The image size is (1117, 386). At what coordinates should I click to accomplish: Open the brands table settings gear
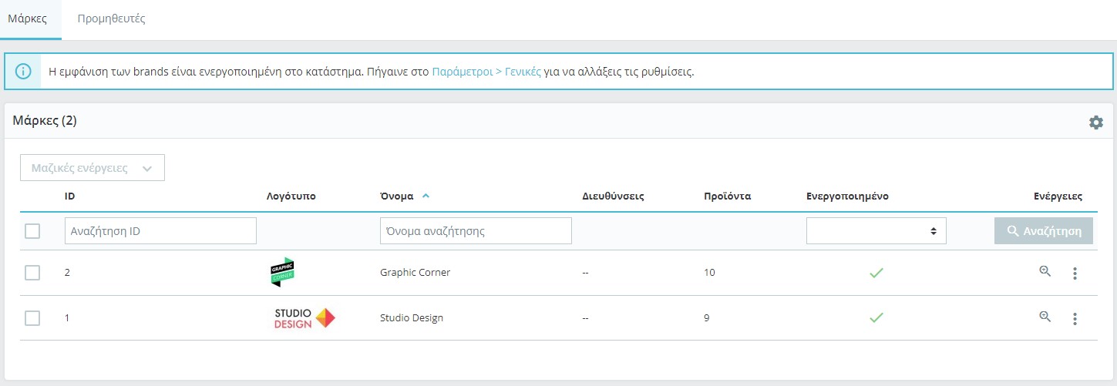tap(1095, 123)
